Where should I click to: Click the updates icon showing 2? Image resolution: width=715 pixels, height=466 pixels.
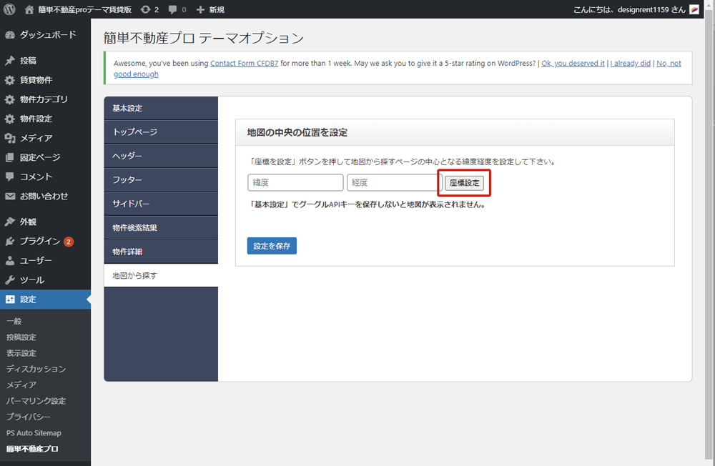pyautogui.click(x=146, y=9)
